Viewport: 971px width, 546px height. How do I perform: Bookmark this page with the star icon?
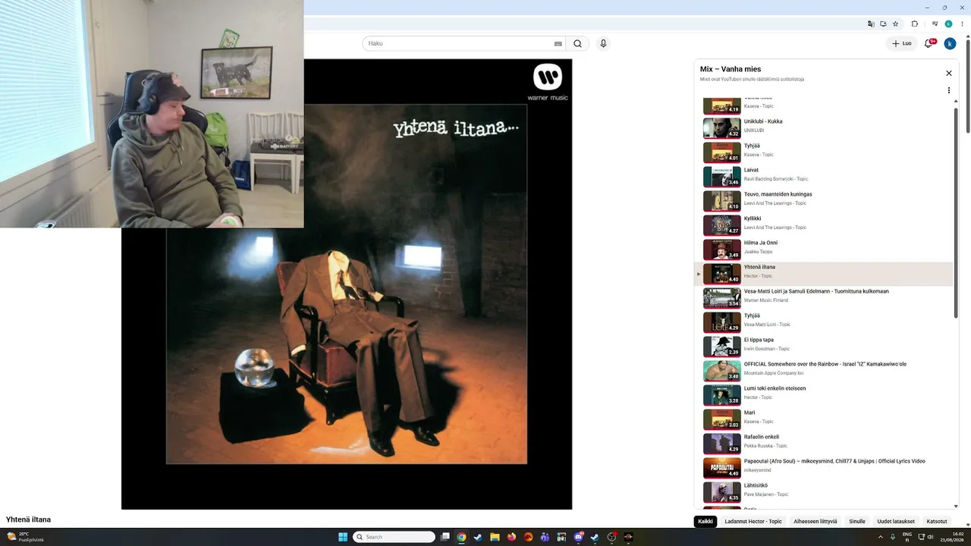coord(895,24)
